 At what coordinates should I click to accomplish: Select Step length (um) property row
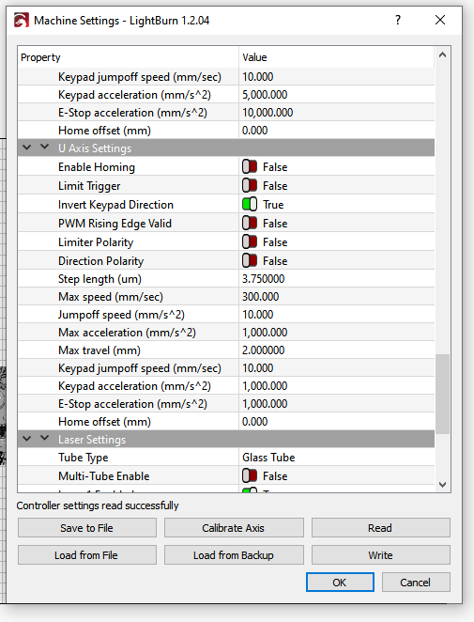point(226,279)
